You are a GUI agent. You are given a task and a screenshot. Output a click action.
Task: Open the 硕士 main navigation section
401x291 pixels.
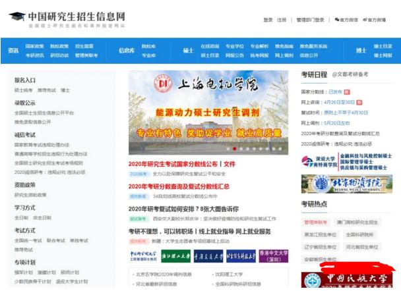click(x=188, y=51)
